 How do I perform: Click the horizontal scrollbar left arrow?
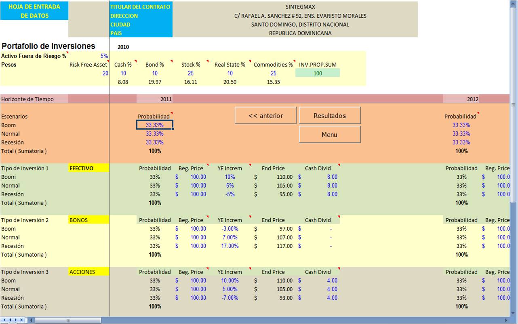tap(32, 320)
